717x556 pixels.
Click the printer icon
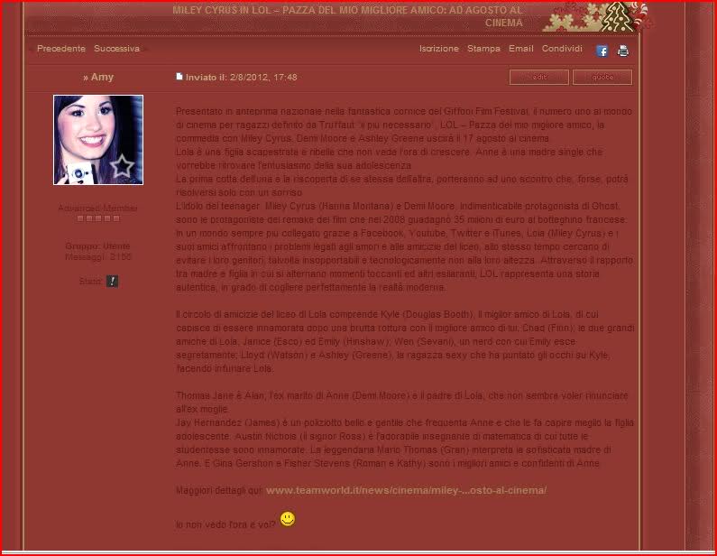tap(623, 51)
